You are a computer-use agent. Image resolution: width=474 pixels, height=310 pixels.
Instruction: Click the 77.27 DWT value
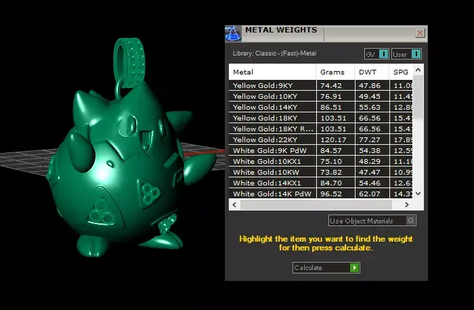point(370,140)
